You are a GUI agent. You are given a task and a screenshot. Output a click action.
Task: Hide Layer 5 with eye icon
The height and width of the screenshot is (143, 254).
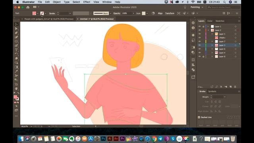199,34
